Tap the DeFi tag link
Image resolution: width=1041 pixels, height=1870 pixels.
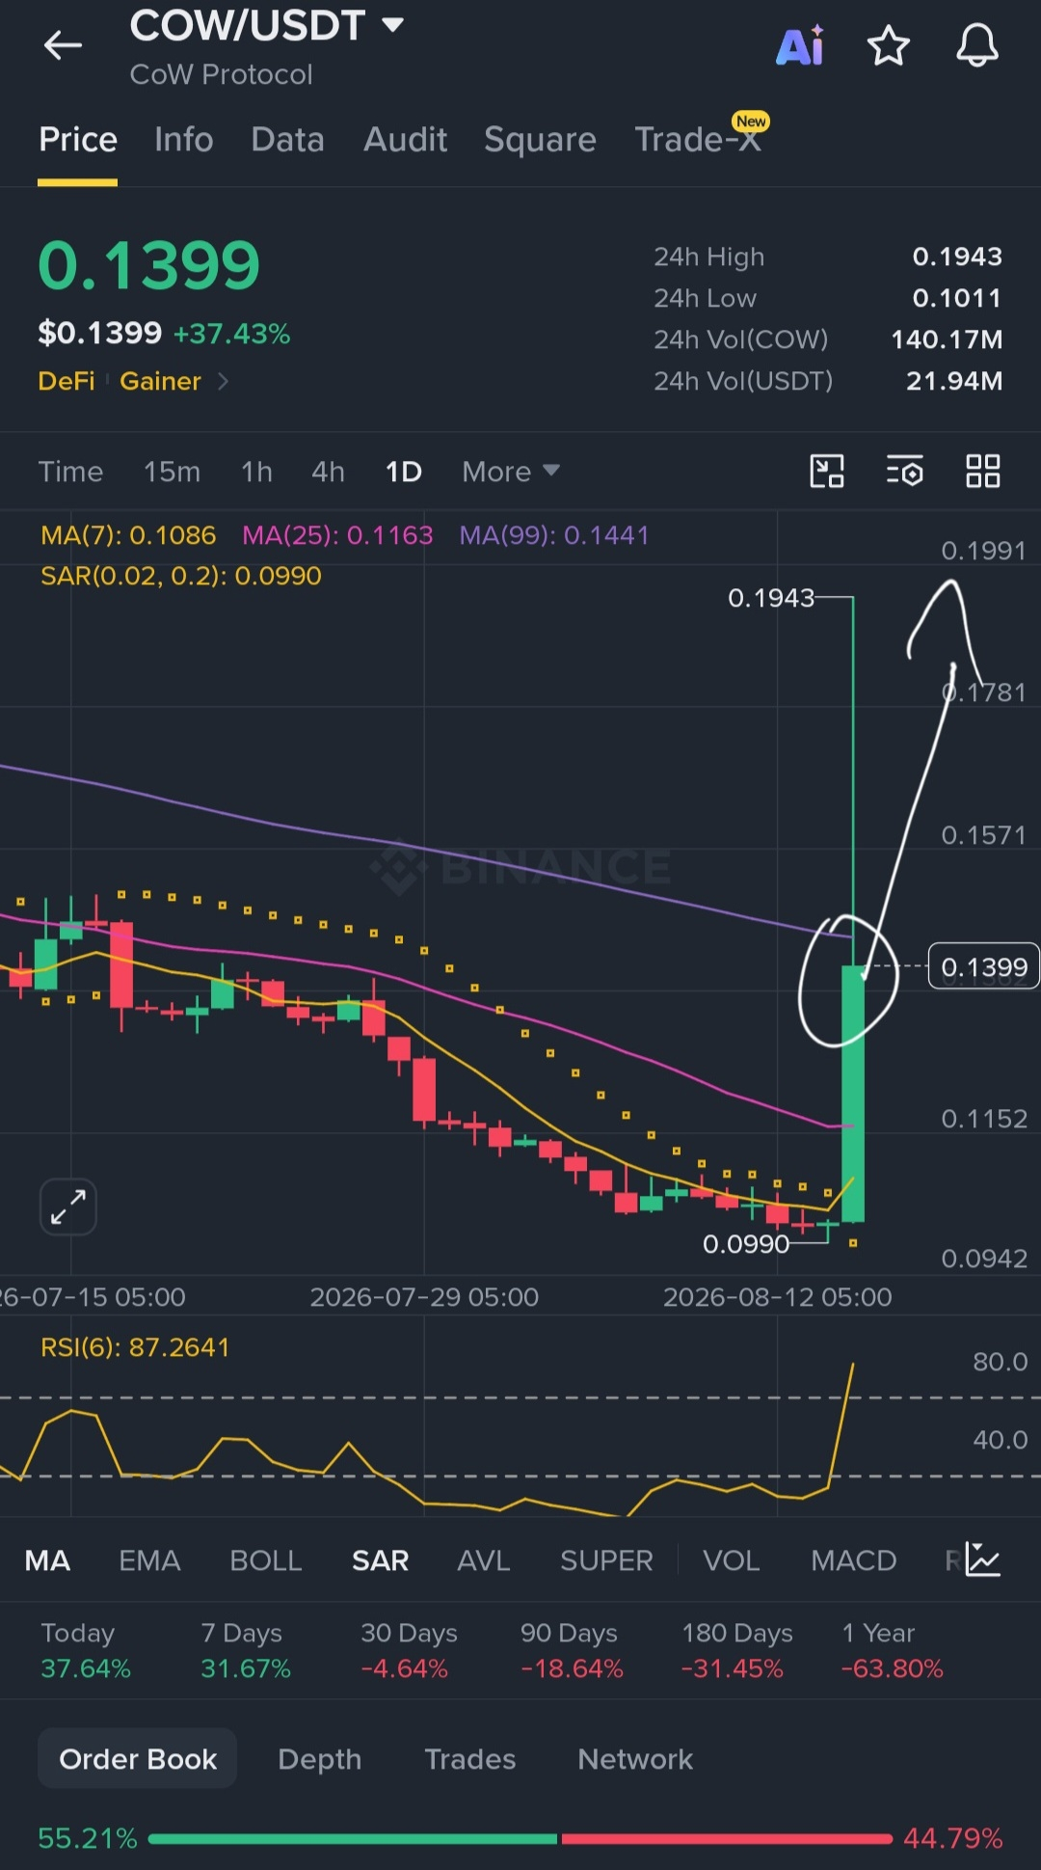66,381
